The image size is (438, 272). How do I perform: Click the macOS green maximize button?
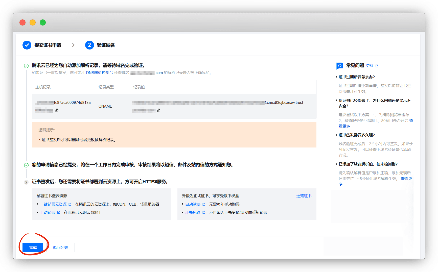(43, 22)
